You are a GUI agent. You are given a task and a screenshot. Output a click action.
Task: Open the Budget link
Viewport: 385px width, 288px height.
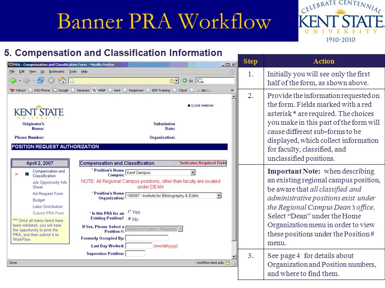point(39,200)
